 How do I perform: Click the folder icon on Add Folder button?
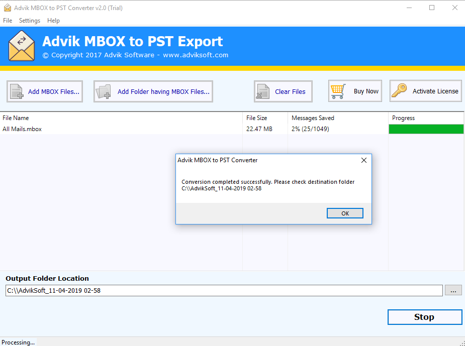coord(103,91)
